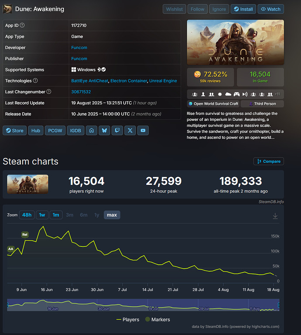The height and width of the screenshot is (335, 301).
Task: Open the X (Twitter) icon link
Action: tap(130, 130)
